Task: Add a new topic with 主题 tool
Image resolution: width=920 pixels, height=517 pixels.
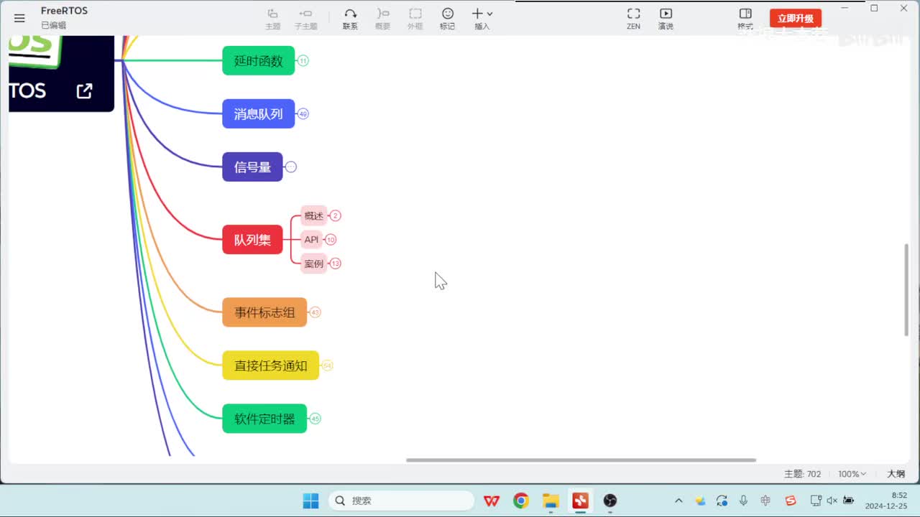Action: coord(273,19)
